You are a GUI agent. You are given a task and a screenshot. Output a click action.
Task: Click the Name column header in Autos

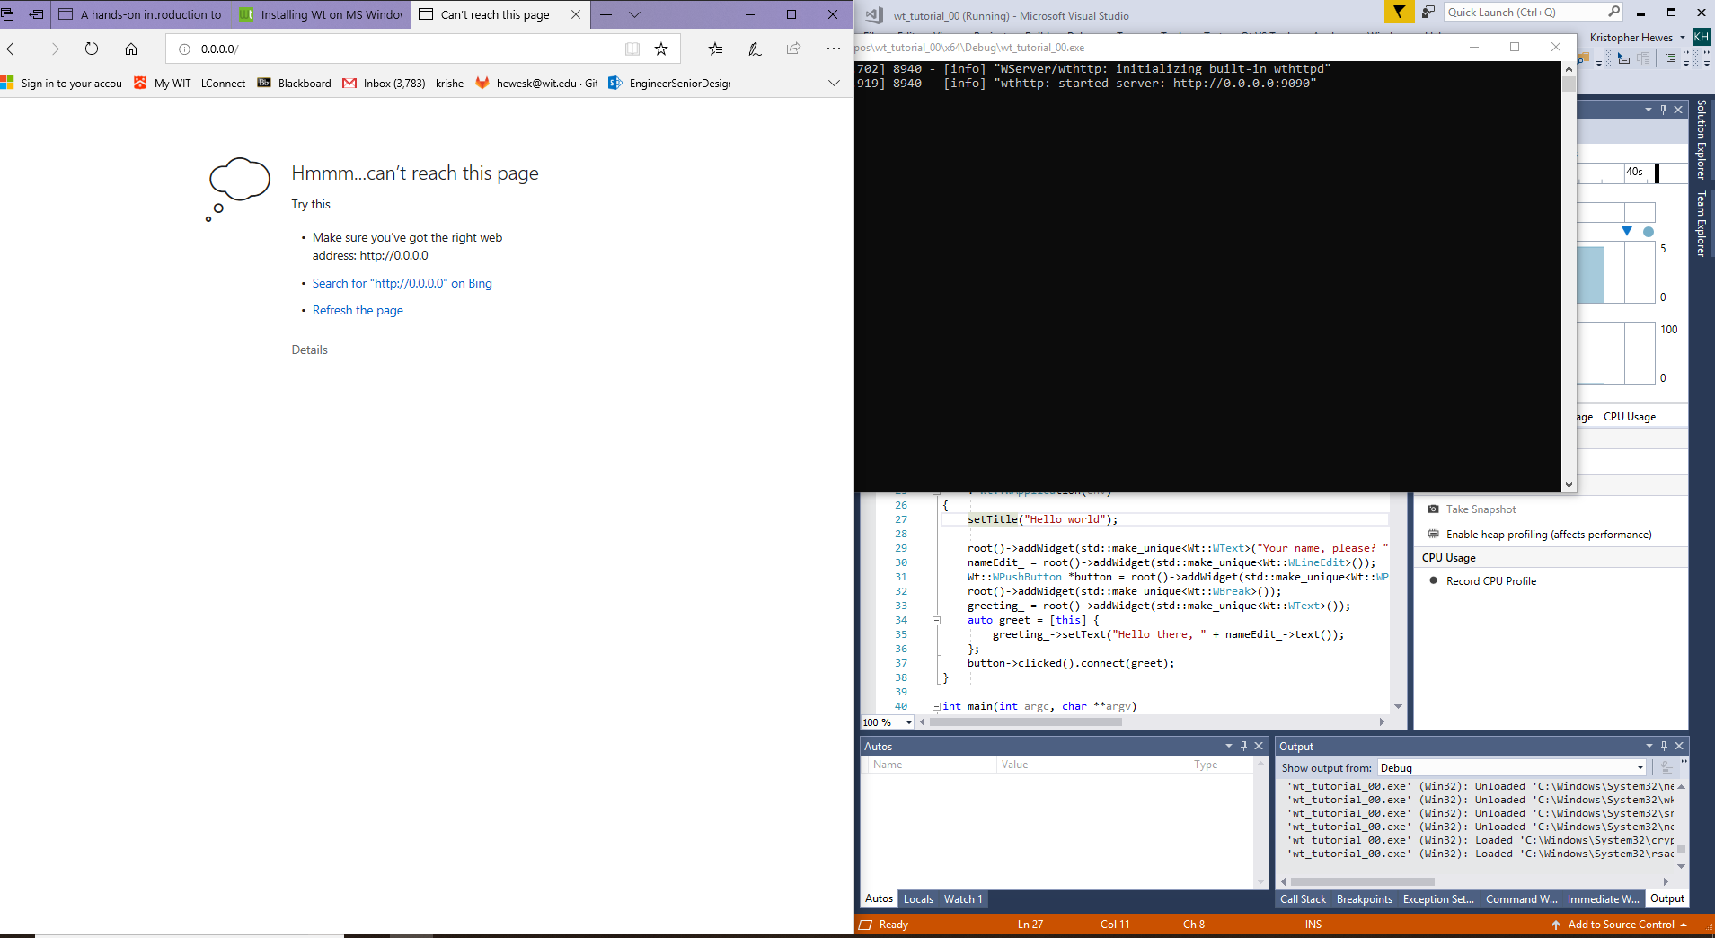pos(933,765)
